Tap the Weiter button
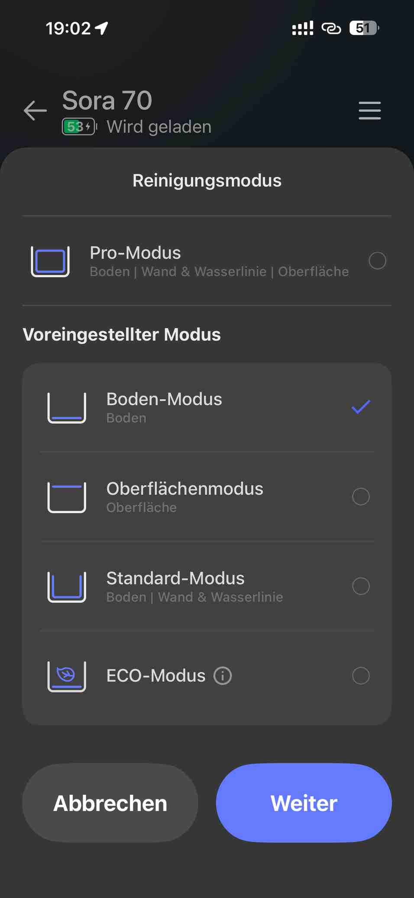414x898 pixels. (304, 803)
